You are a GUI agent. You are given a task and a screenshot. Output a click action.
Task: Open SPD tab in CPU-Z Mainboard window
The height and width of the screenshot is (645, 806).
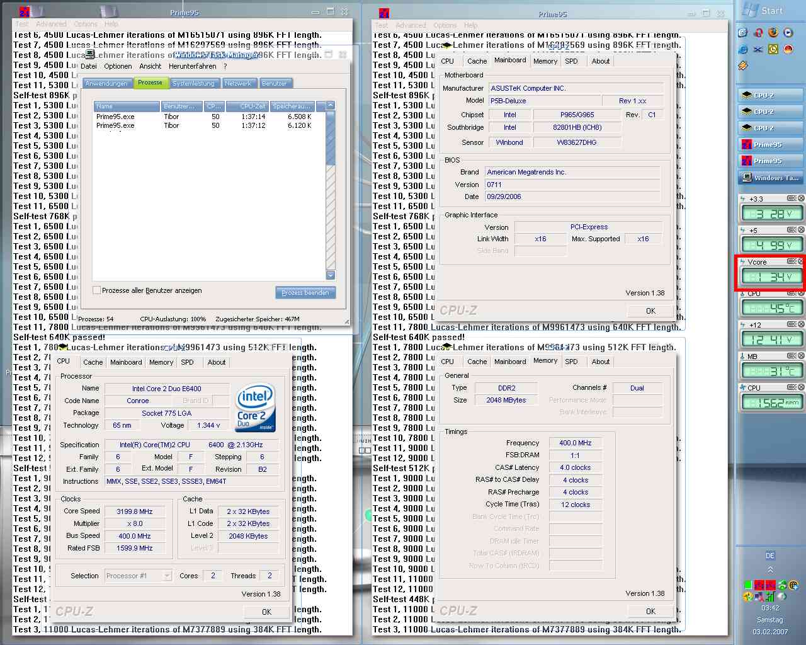pyautogui.click(x=571, y=61)
